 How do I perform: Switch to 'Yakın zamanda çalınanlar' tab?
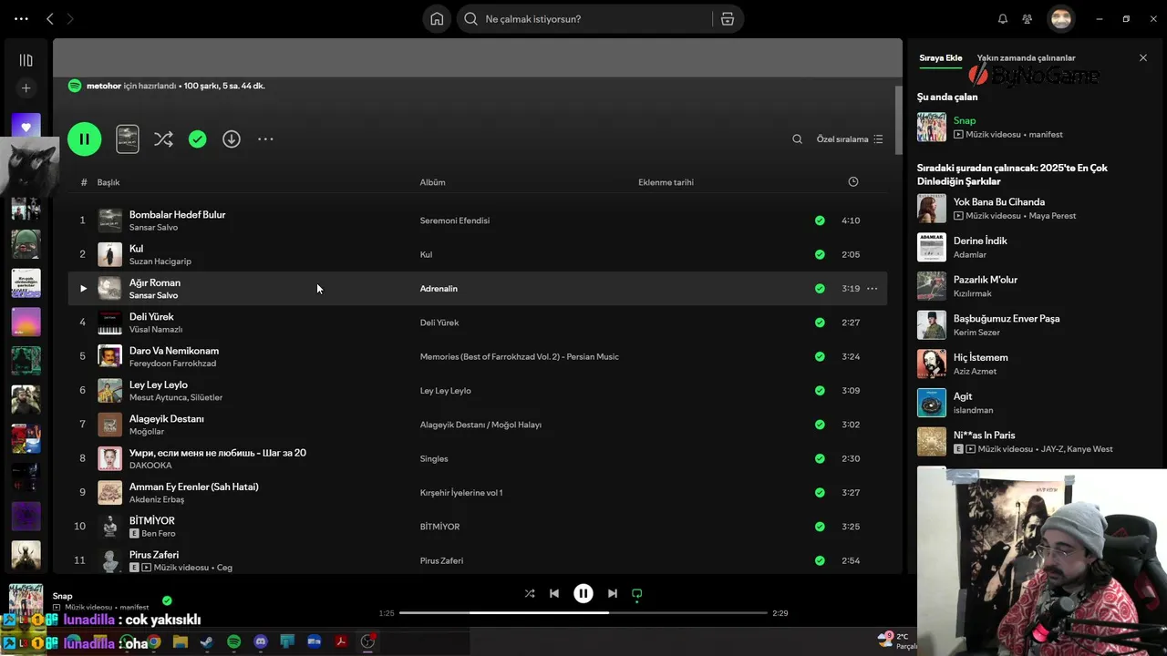click(x=1026, y=57)
